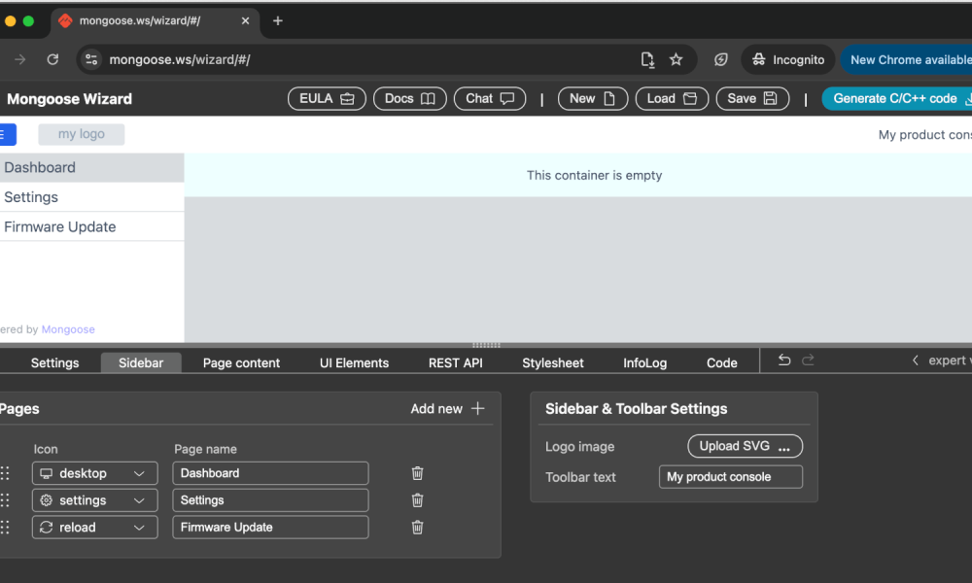Viewport: 972px width, 583px height.
Task: Expand the settings icon dropdown
Action: [94, 500]
